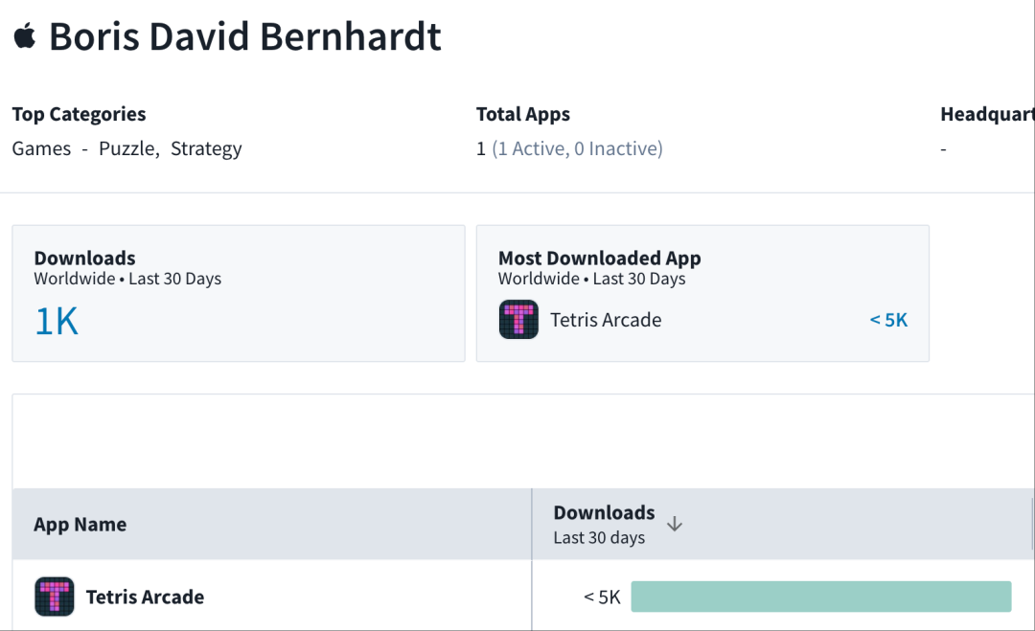Select the Puzzle category
This screenshot has height=631, width=1035.
pyautogui.click(x=127, y=148)
